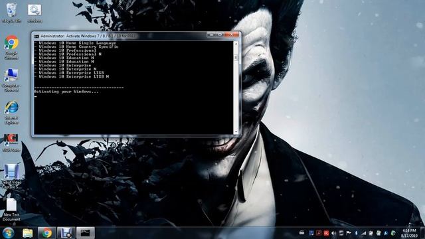Viewport: 425px width, 239px height.
Task: Launch Google Chrome from the desktop shortcut
Action: 11,47
